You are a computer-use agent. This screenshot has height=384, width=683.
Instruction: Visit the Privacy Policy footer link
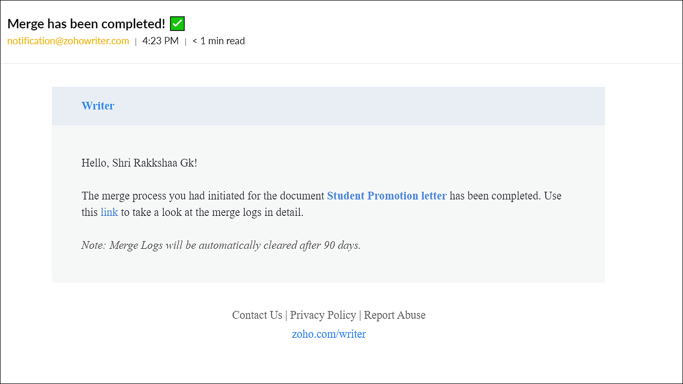pyautogui.click(x=323, y=315)
